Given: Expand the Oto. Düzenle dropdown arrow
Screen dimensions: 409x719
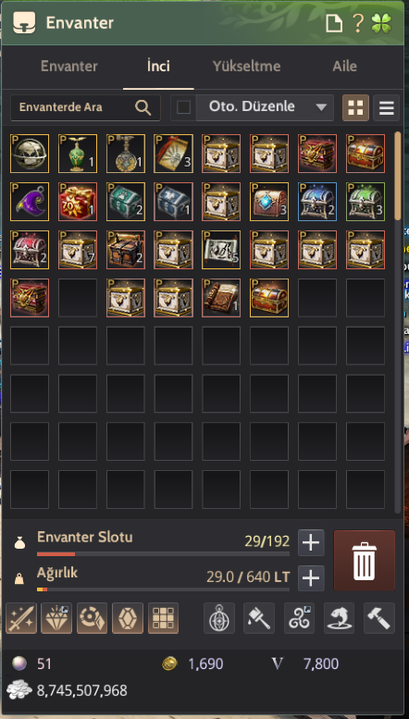Looking at the screenshot, I should [x=321, y=107].
